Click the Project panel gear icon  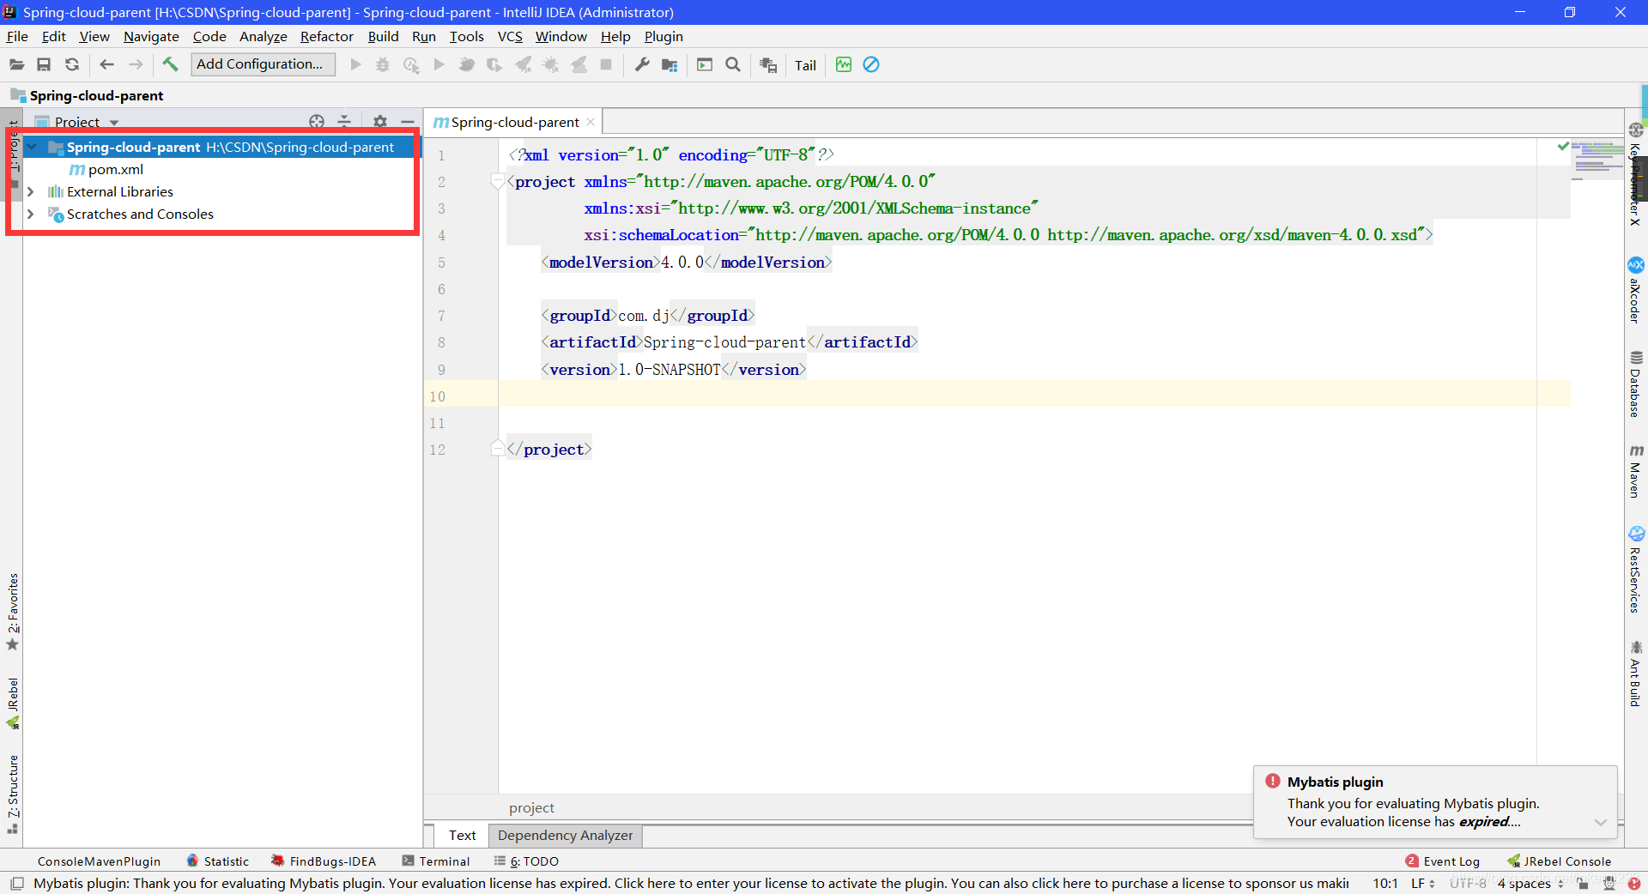point(380,122)
